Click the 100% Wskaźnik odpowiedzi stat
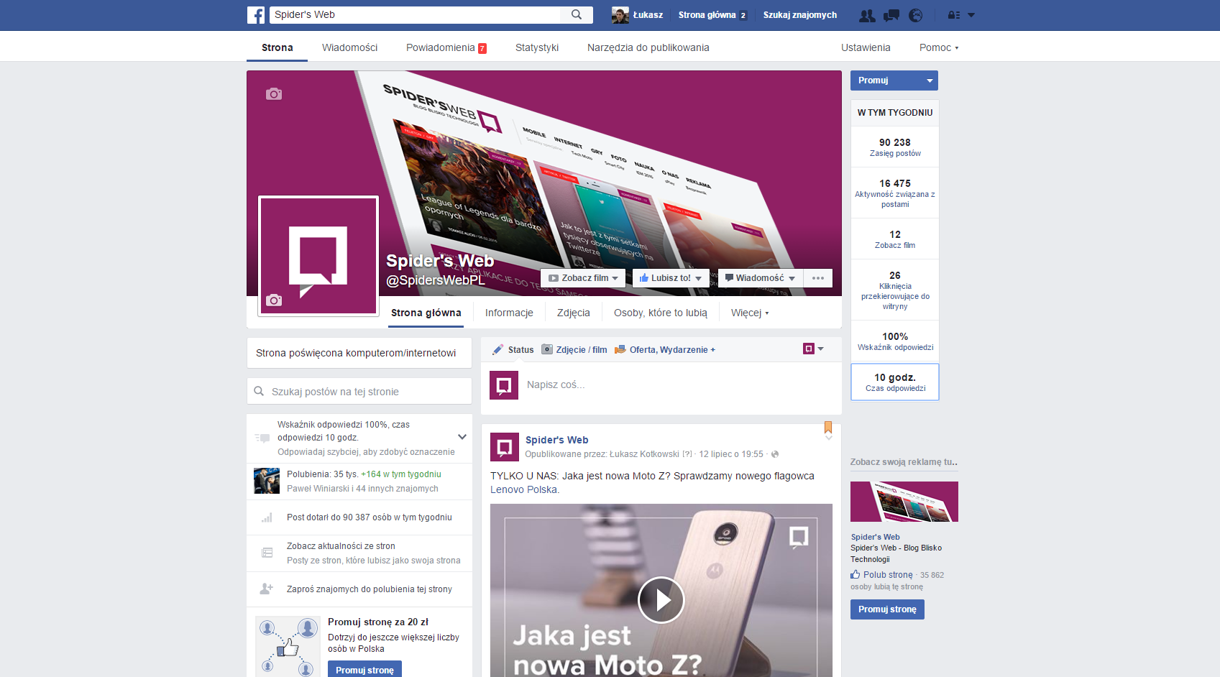This screenshot has width=1220, height=677. [895, 341]
